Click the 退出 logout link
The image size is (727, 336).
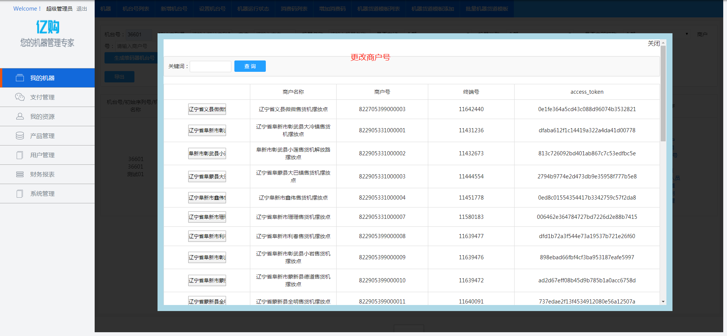point(82,9)
